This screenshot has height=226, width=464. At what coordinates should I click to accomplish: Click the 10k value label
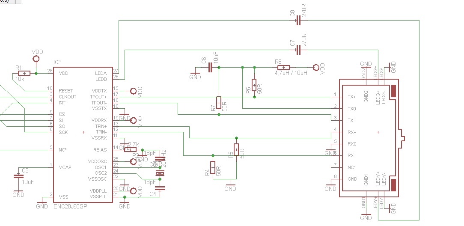point(21,79)
